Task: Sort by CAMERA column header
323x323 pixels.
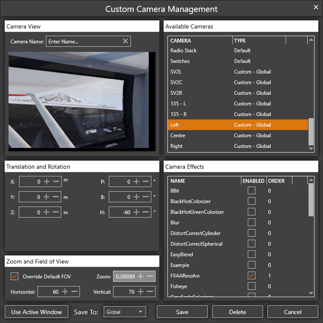Action: pos(200,41)
